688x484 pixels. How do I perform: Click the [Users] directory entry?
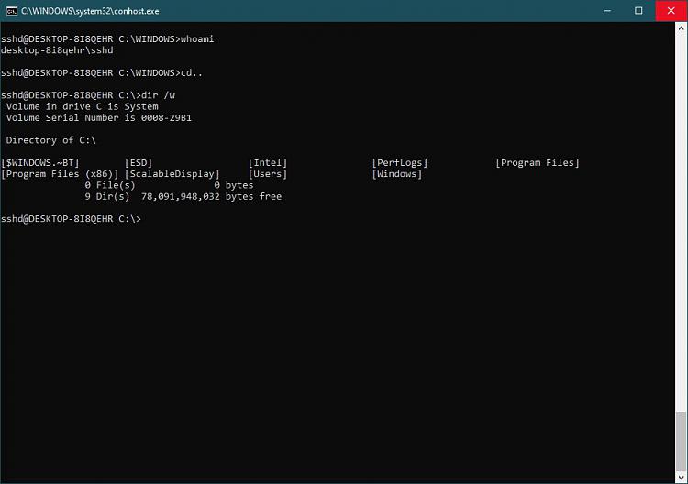pos(267,174)
